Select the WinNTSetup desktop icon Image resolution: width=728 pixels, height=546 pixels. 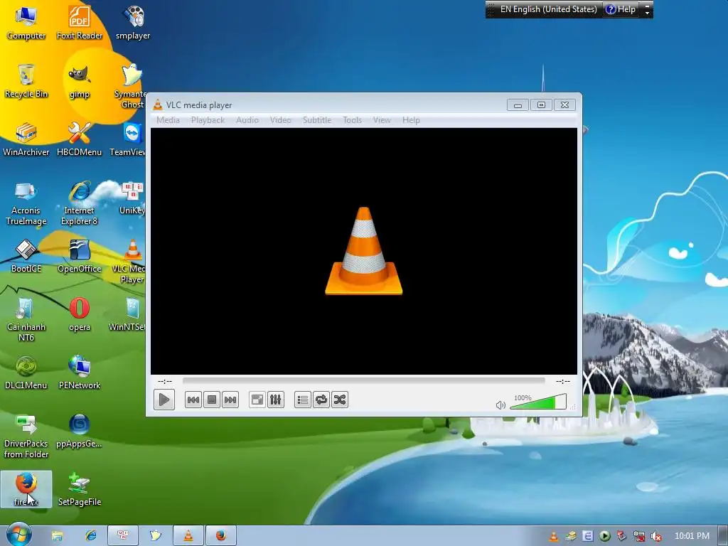click(127, 315)
